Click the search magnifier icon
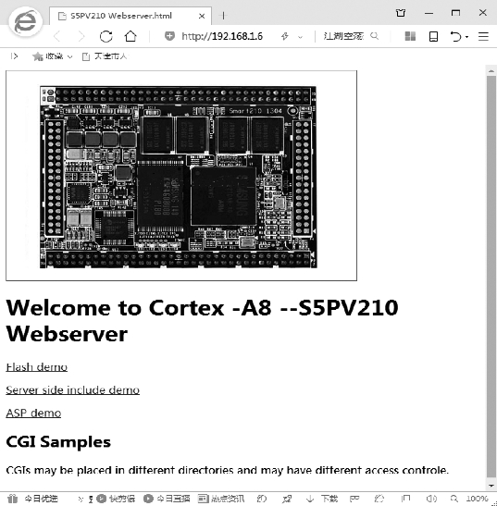The width and height of the screenshot is (497, 506). 374,36
